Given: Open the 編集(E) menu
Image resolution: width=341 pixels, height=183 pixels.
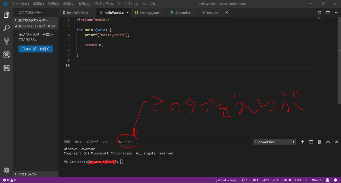Looking at the screenshot, I should tap(38, 4).
